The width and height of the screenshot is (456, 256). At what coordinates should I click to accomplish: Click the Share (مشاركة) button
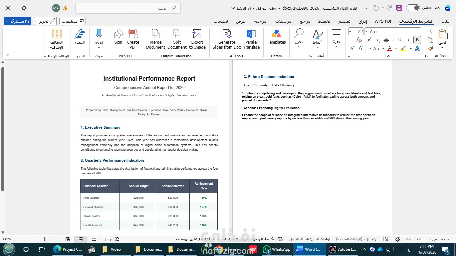coord(17,21)
